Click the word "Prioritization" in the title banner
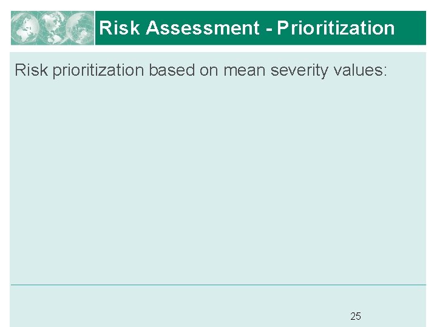This screenshot has width=437, height=327. coord(336,28)
